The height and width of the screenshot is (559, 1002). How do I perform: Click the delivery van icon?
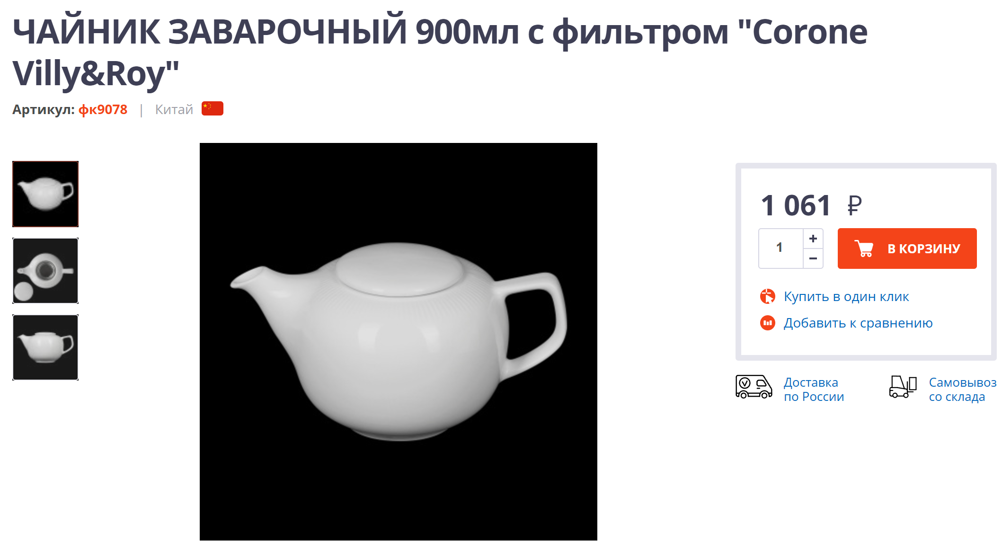tap(754, 387)
